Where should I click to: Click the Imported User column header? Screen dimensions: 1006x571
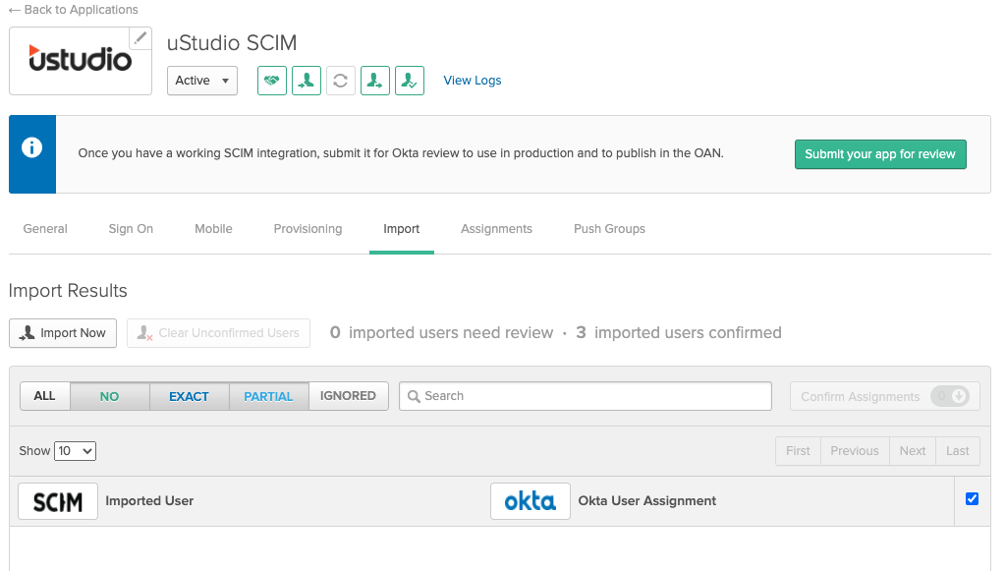(149, 501)
